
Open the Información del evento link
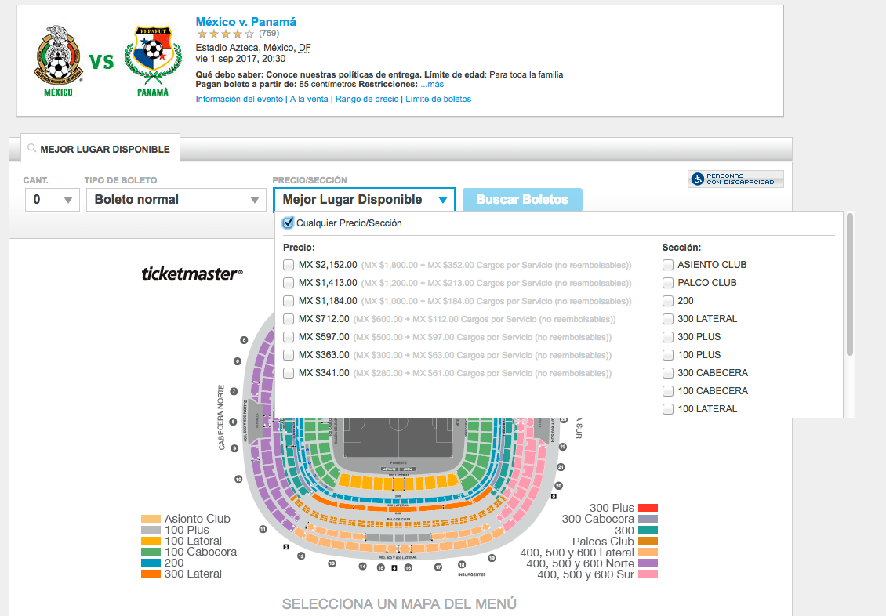239,99
